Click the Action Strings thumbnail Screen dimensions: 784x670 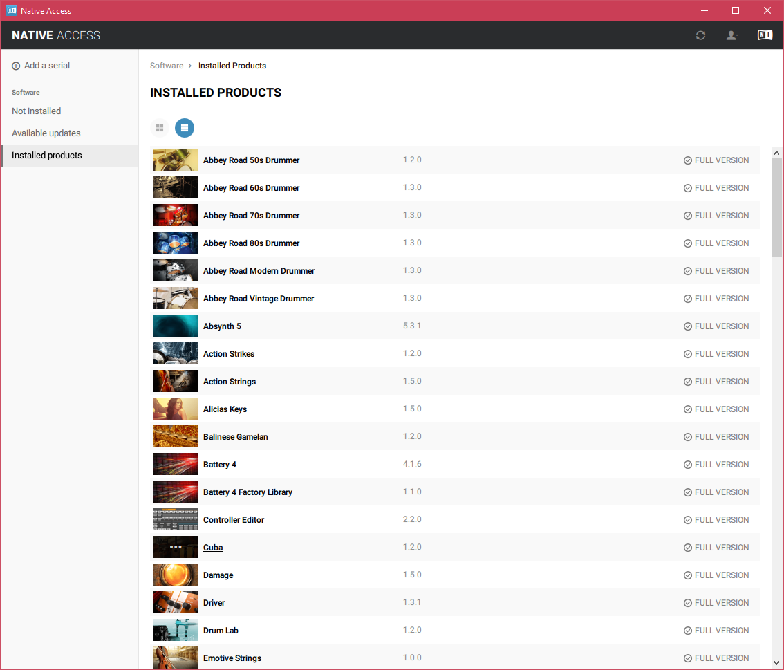coord(175,382)
